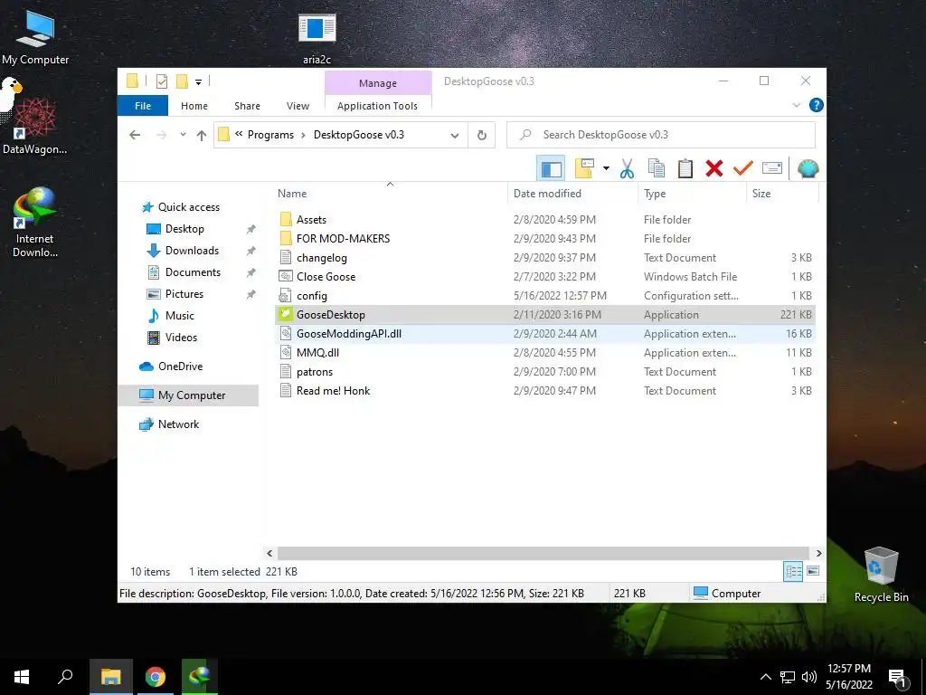Screen dimensions: 926x695
Task: Click the scroll right arrow of file list
Action: point(818,553)
